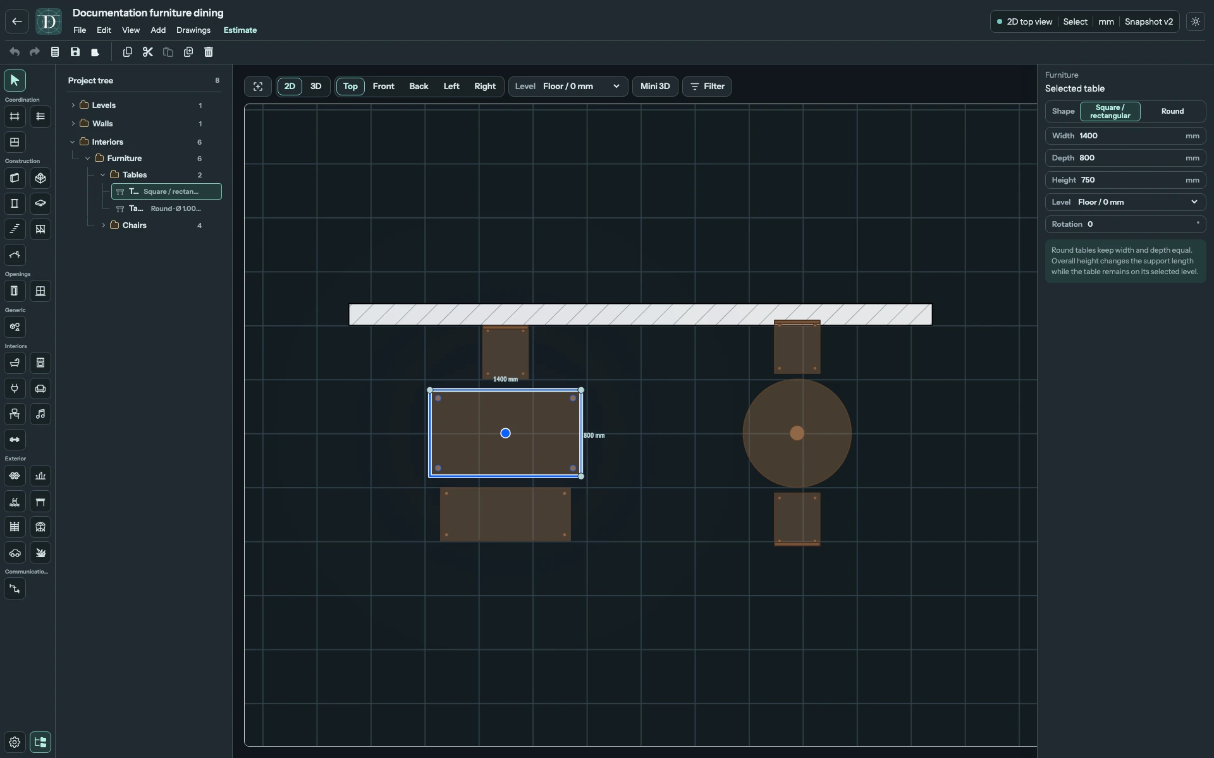Image resolution: width=1214 pixels, height=758 pixels.
Task: Choose the electrical plug tool
Action: [15, 388]
